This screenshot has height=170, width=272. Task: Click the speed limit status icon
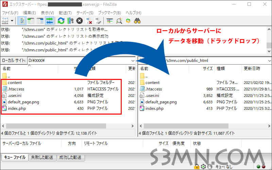(210, 167)
